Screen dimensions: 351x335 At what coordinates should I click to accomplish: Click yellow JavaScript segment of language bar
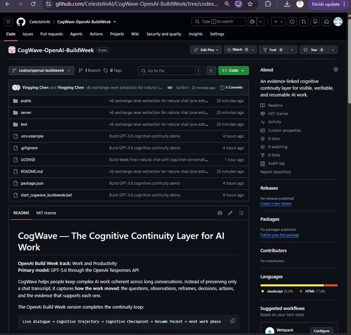[292, 285]
